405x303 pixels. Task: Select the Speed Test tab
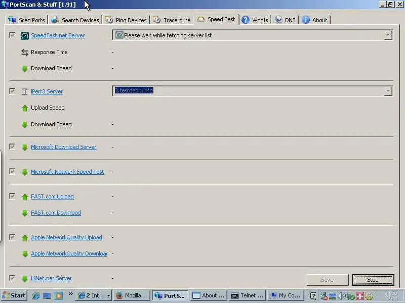pyautogui.click(x=217, y=19)
